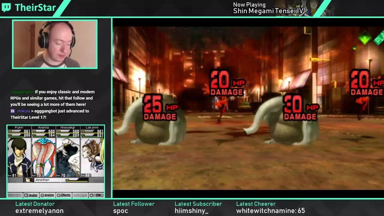
Task: Click the Latest Donator label
Action: coord(35,204)
